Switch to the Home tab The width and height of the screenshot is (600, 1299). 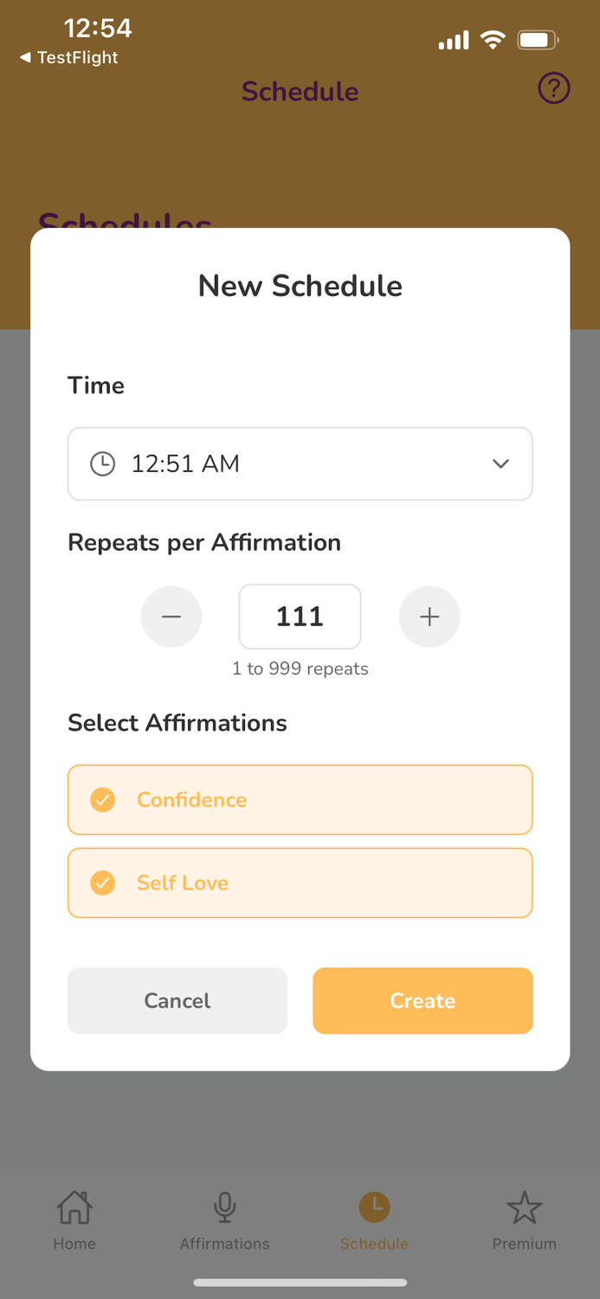[x=74, y=1218]
